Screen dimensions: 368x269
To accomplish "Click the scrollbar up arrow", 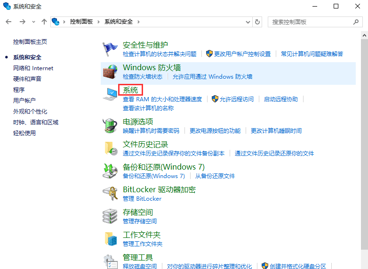I will click(x=364, y=35).
